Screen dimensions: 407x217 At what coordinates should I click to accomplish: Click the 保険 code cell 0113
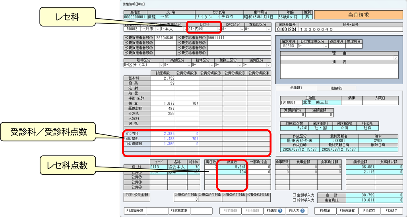tap(159, 167)
